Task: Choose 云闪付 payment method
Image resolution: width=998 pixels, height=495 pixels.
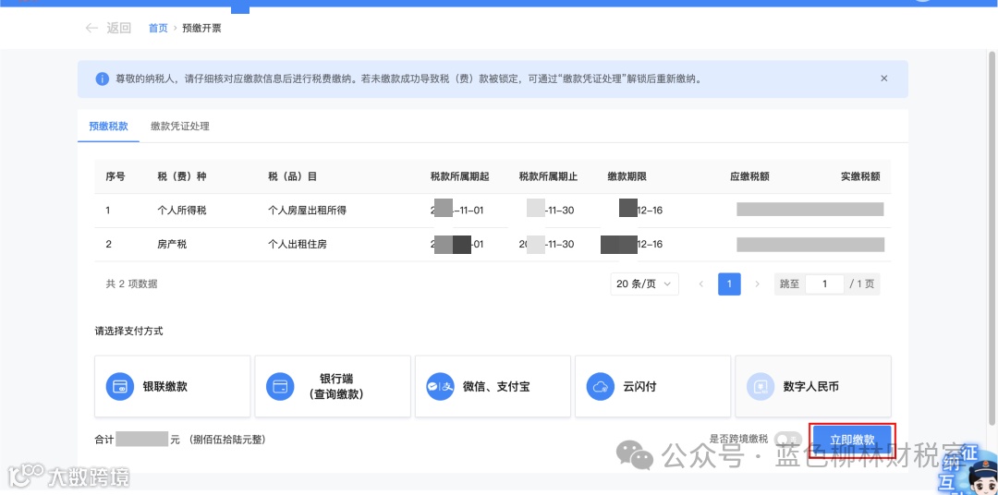Action: (x=653, y=386)
